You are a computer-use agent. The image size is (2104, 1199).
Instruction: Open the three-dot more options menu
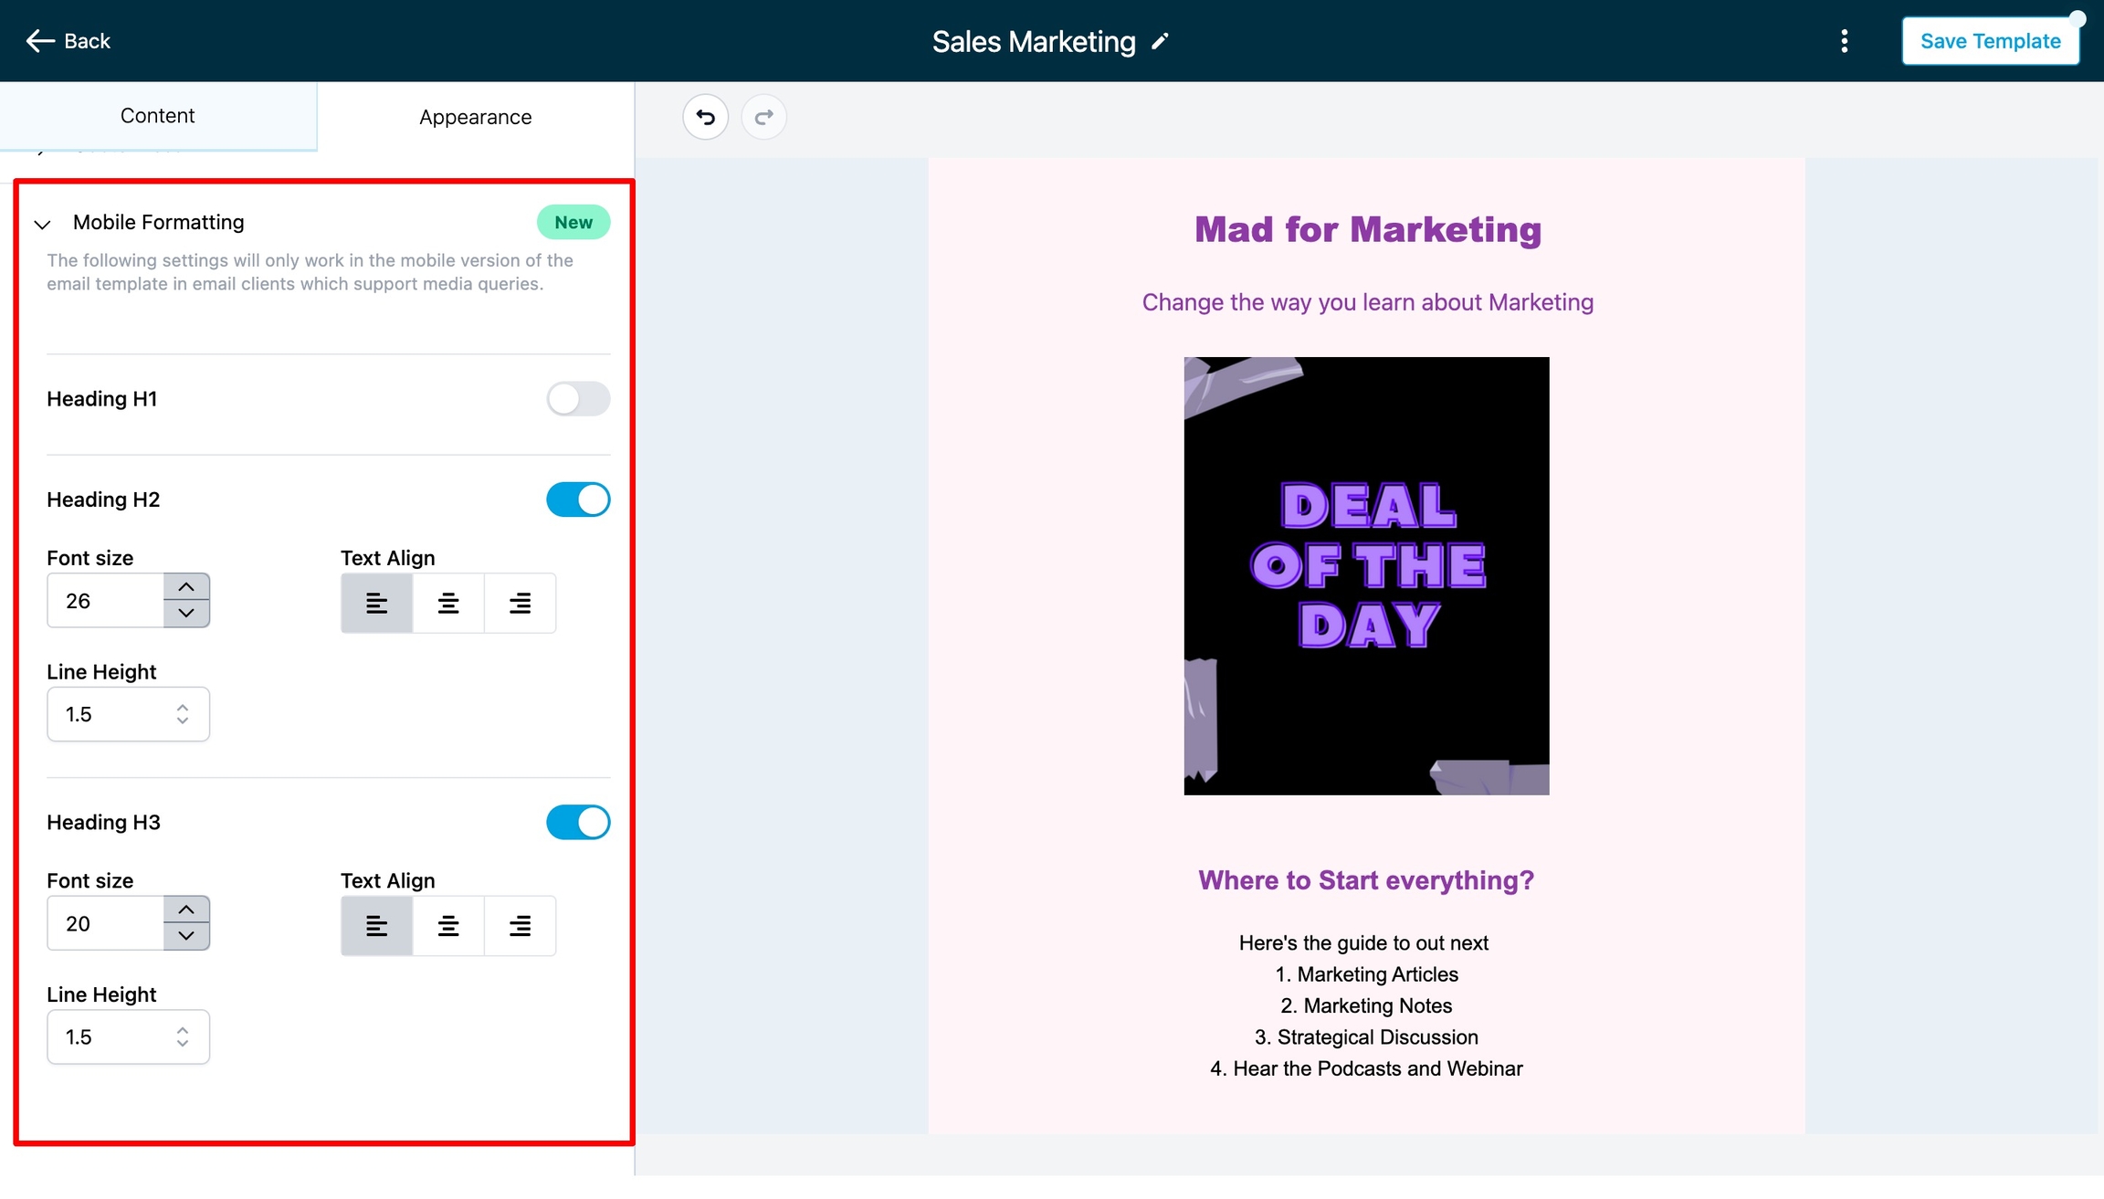pos(1844,41)
